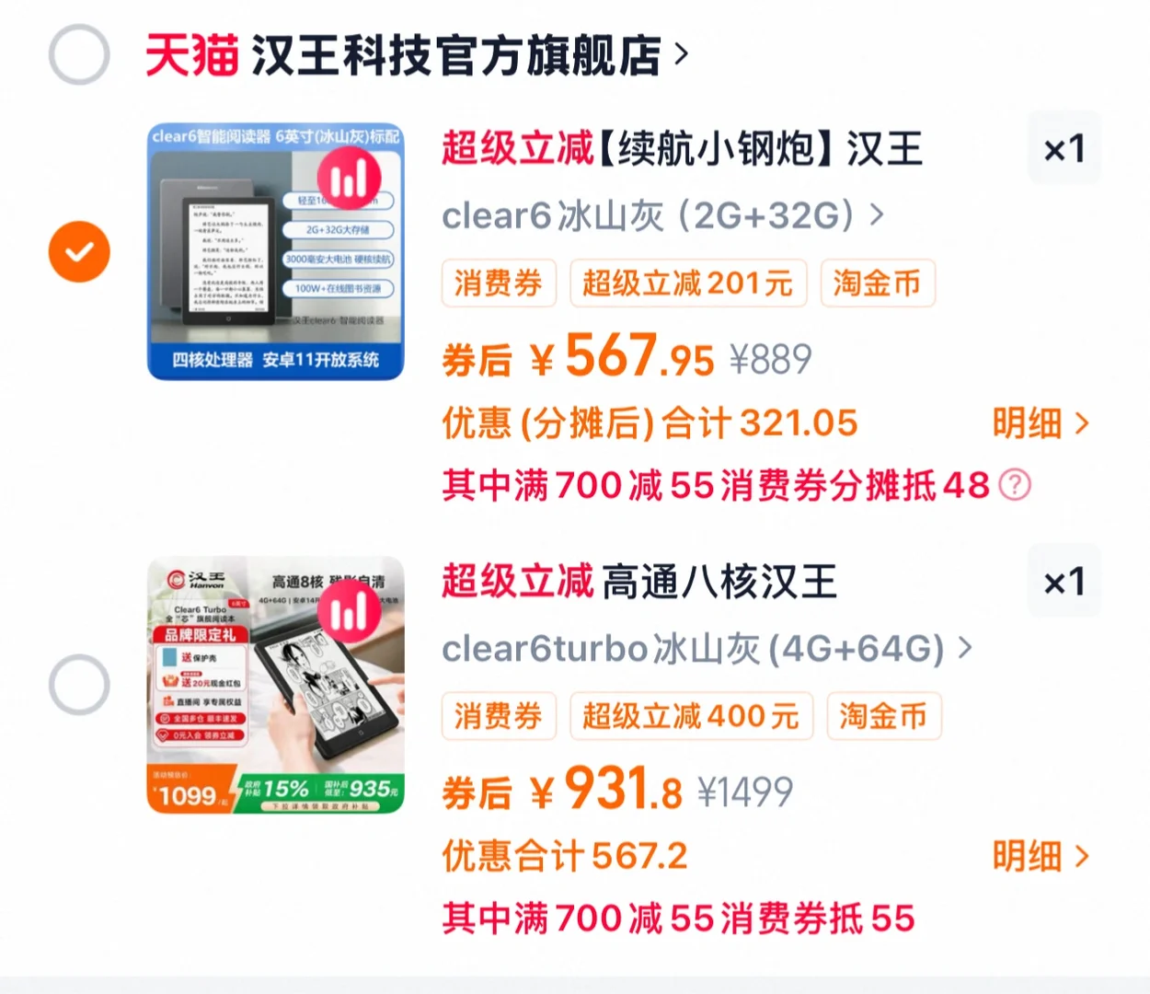Click pink chart badge on clear6turbo image
Screen dimensions: 1150x994
[349, 611]
